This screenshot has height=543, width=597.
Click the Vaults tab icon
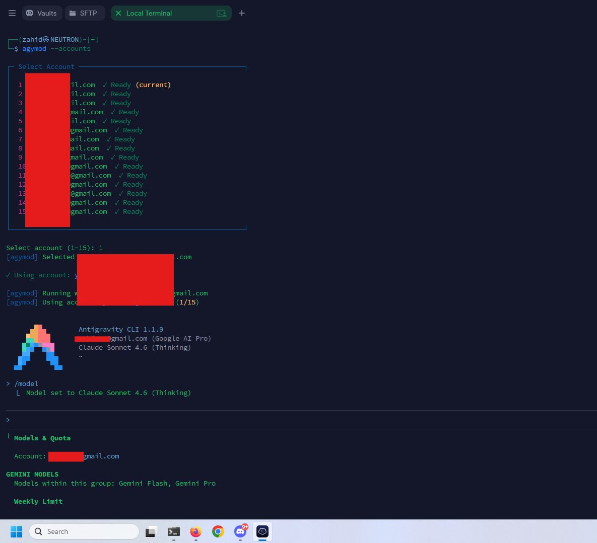click(30, 13)
